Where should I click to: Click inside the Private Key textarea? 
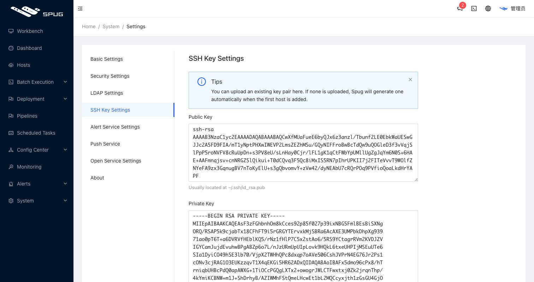[303, 246]
